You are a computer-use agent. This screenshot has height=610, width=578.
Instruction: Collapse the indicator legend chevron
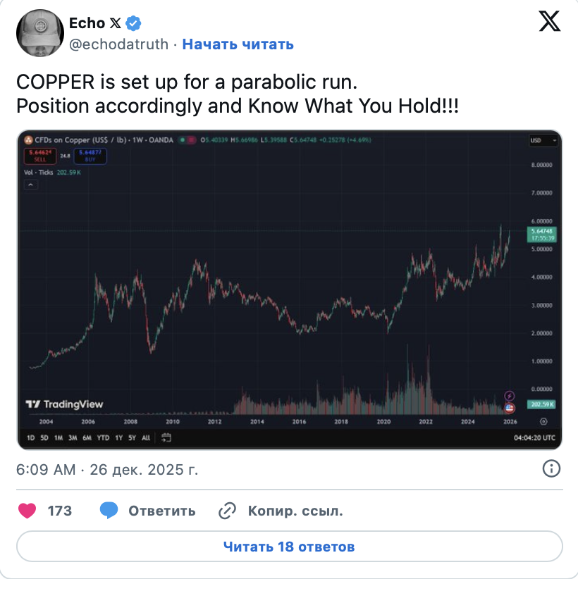click(x=31, y=185)
